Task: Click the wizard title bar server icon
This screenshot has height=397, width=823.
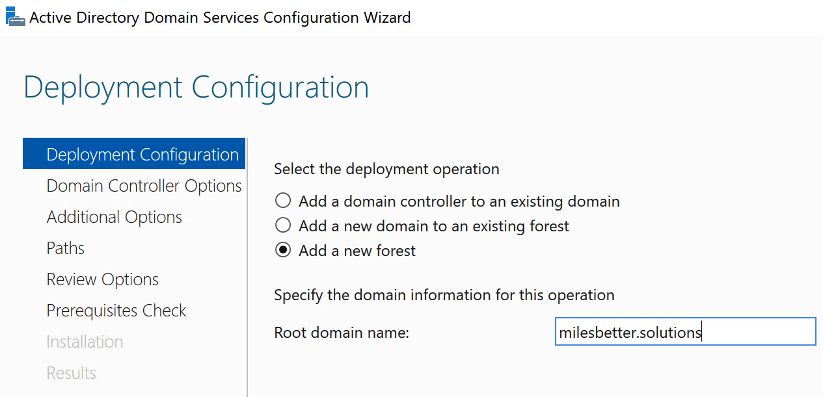Action: click(15, 16)
